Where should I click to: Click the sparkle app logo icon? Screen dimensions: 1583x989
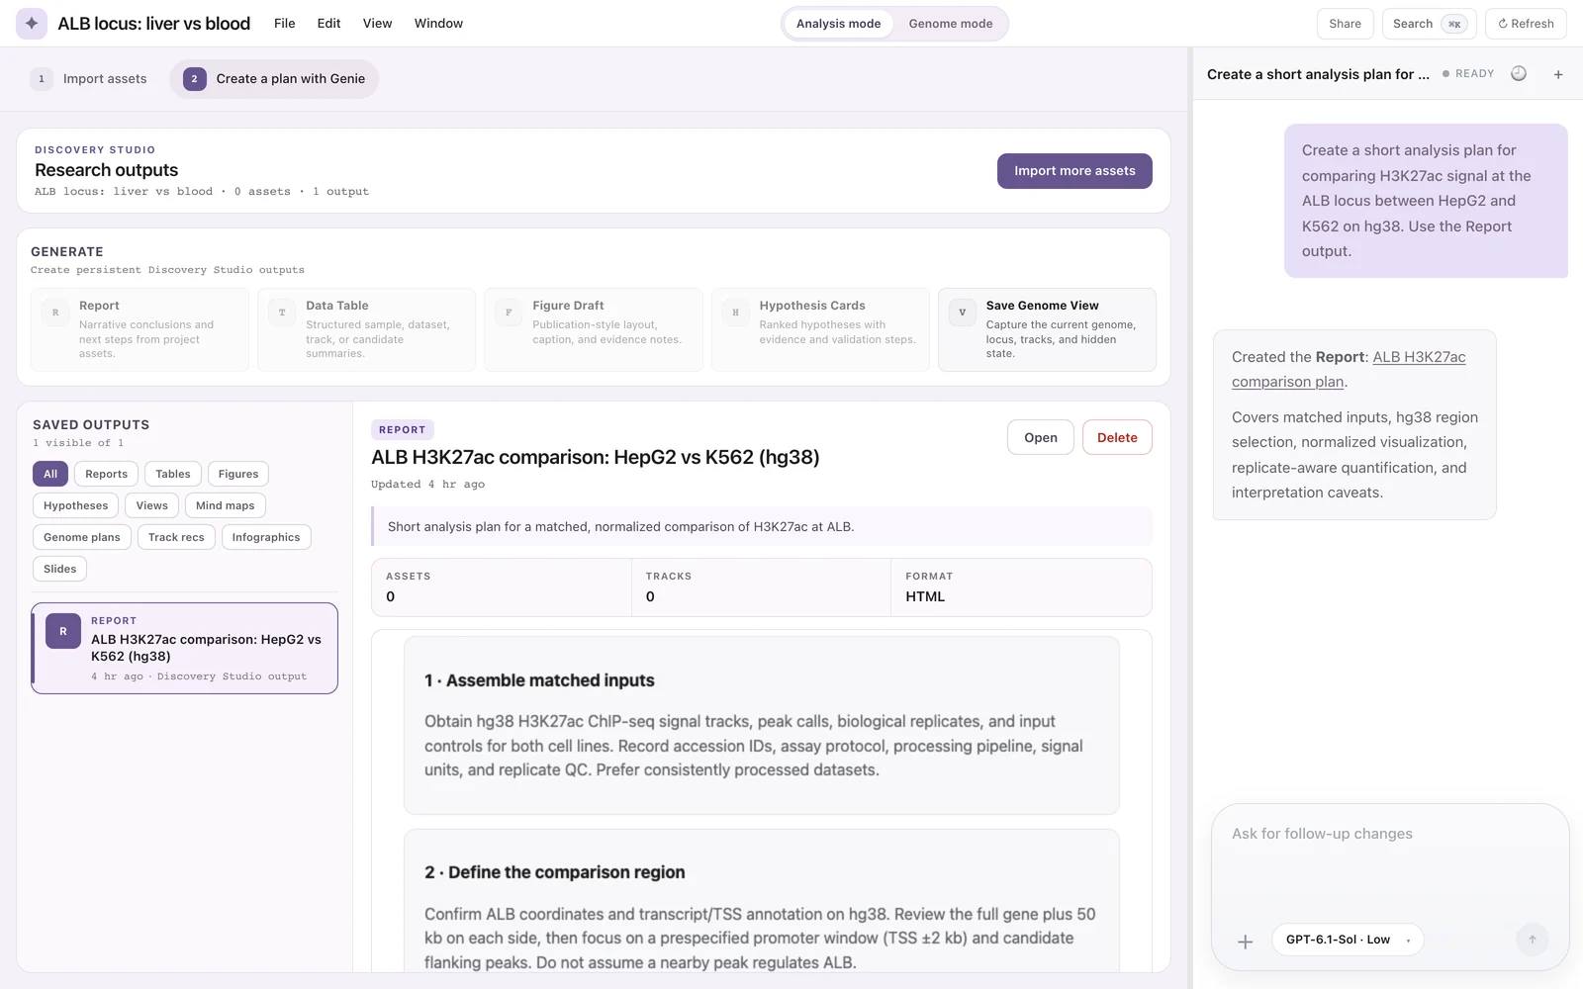click(32, 24)
